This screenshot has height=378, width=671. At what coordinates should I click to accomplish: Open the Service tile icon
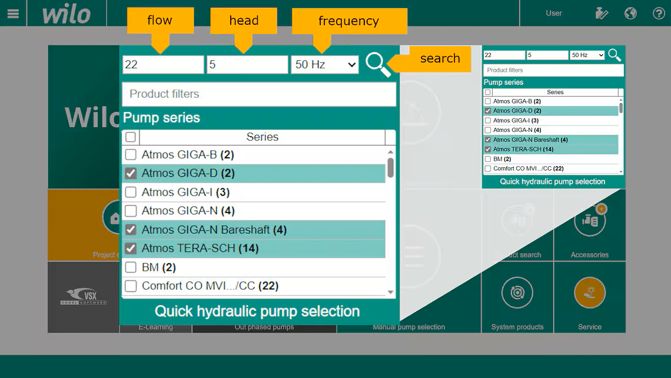point(589,293)
